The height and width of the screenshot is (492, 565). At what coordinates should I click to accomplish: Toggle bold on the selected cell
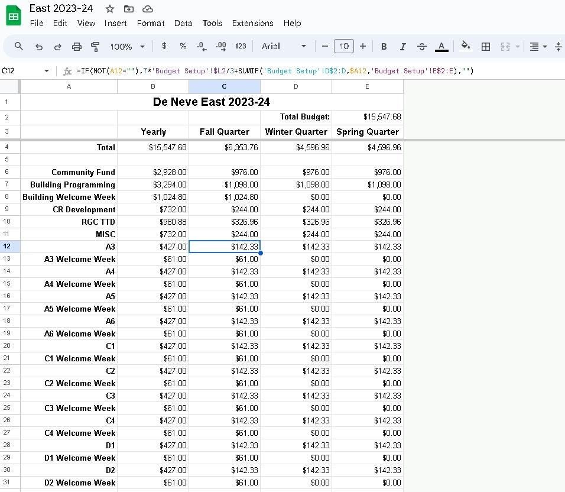pos(384,46)
